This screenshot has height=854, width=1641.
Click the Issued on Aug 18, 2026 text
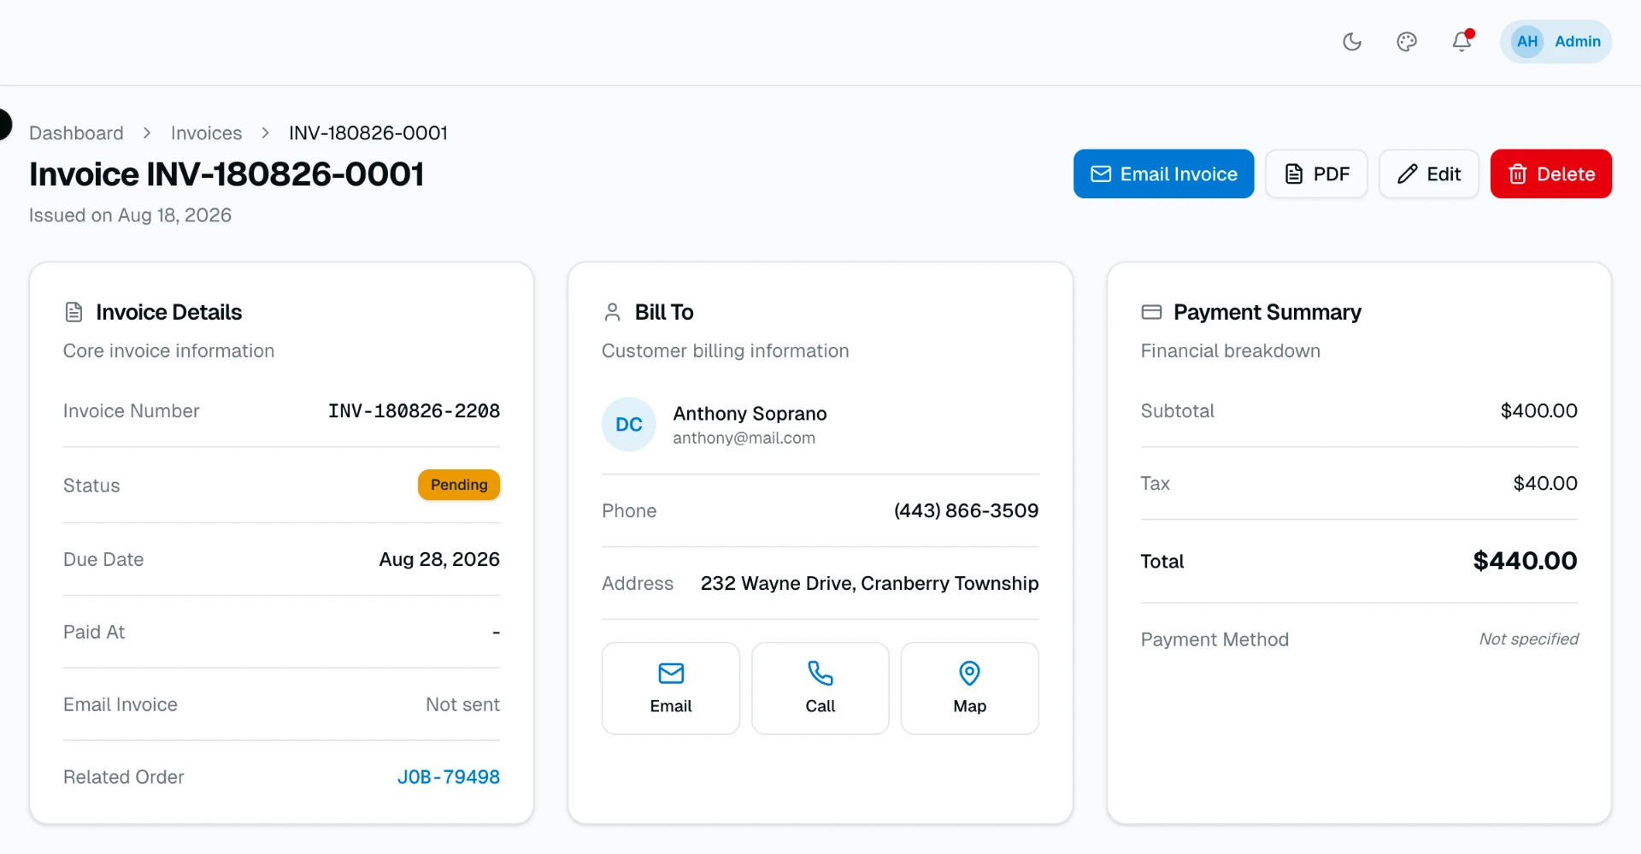click(130, 215)
